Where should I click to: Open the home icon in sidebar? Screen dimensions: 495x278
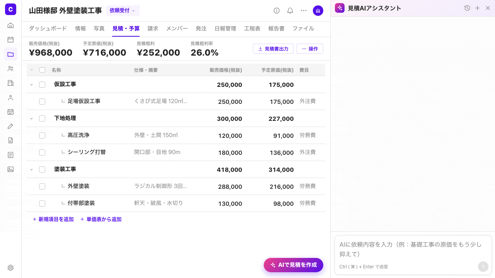point(11,25)
